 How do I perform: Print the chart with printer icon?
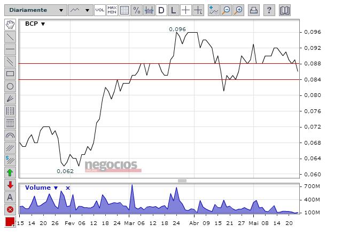[x=254, y=10]
